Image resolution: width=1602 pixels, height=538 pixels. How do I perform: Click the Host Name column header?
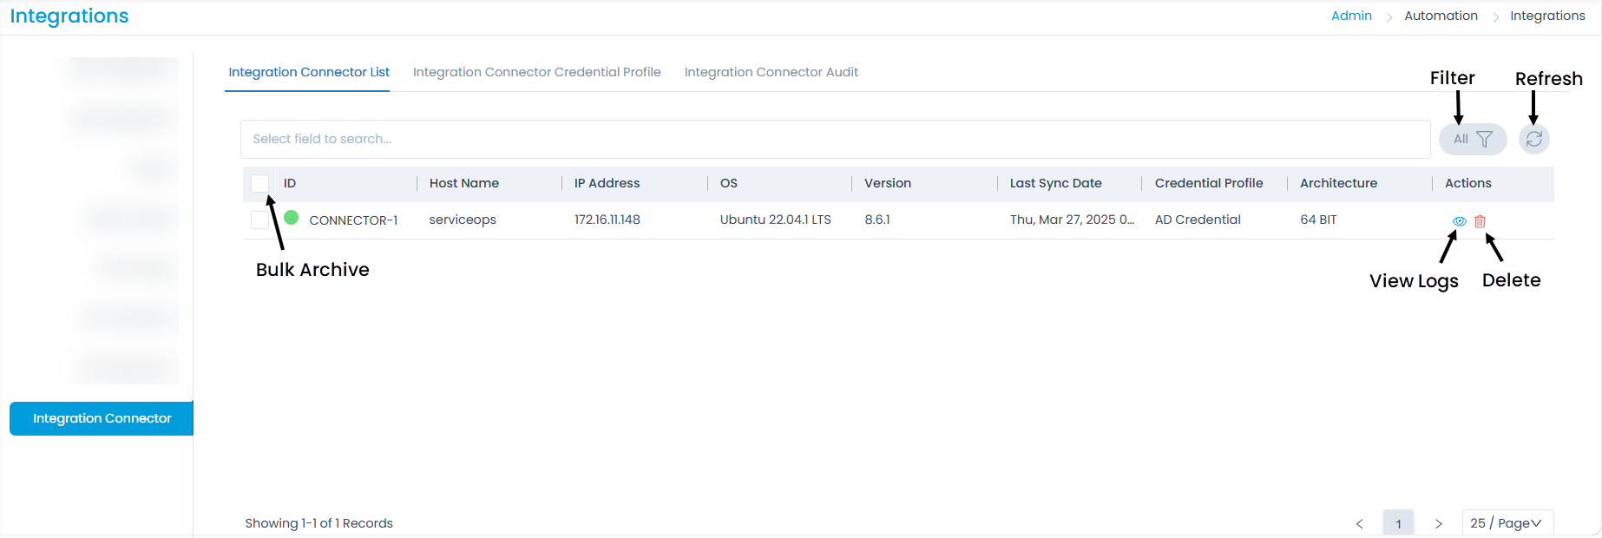(464, 183)
